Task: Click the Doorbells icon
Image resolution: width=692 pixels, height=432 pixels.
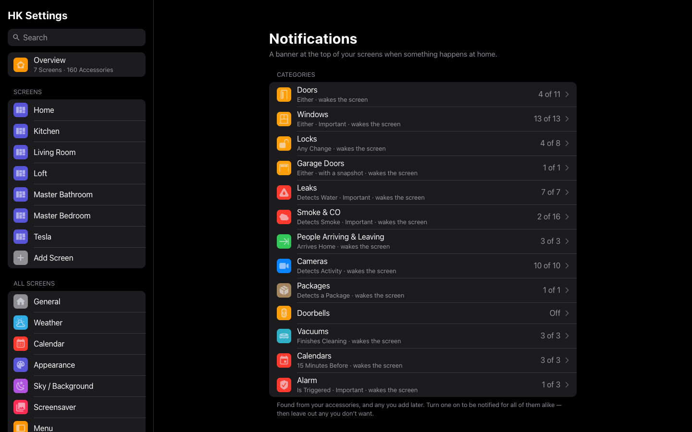Action: coord(284,313)
